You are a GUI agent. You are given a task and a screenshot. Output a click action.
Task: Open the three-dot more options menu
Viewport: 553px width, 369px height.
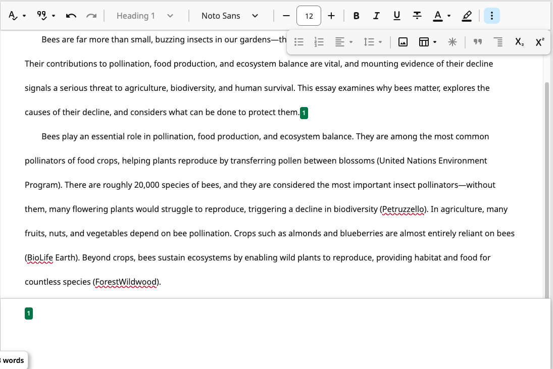[491, 16]
